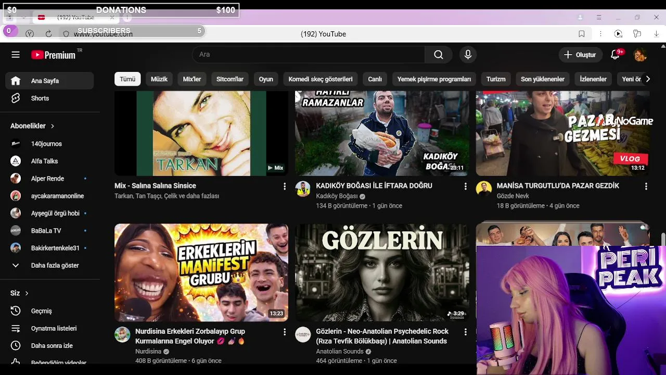Click the search magnifier button
666x375 pixels.
click(x=439, y=55)
